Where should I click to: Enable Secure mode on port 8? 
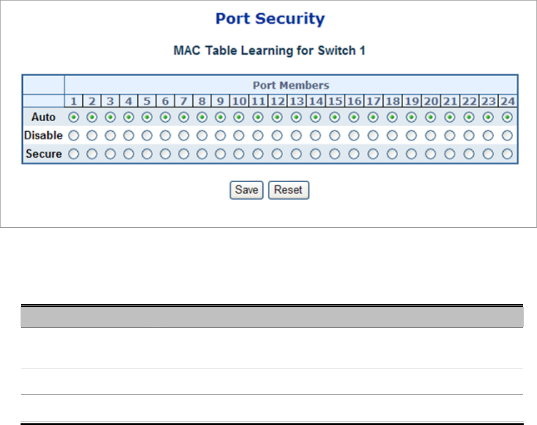(202, 154)
